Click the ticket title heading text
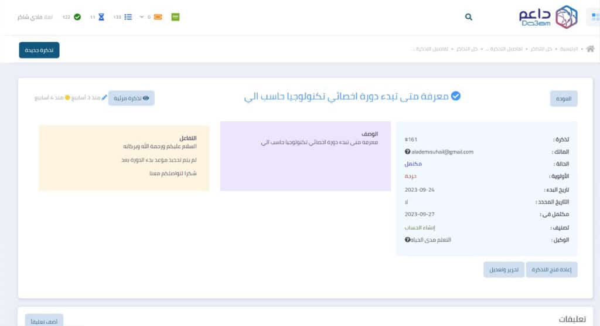Screen dimensions: 600x326 (346, 97)
